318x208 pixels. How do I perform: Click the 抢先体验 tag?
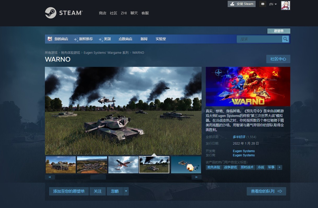[x=214, y=167]
